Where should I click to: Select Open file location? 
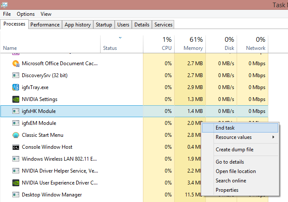(240, 171)
